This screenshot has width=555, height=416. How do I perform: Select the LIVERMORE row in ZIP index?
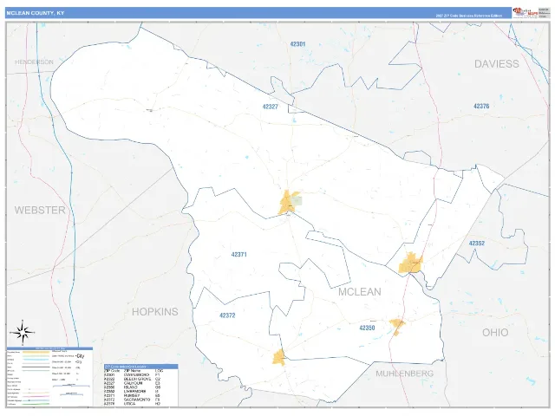tap(140, 391)
